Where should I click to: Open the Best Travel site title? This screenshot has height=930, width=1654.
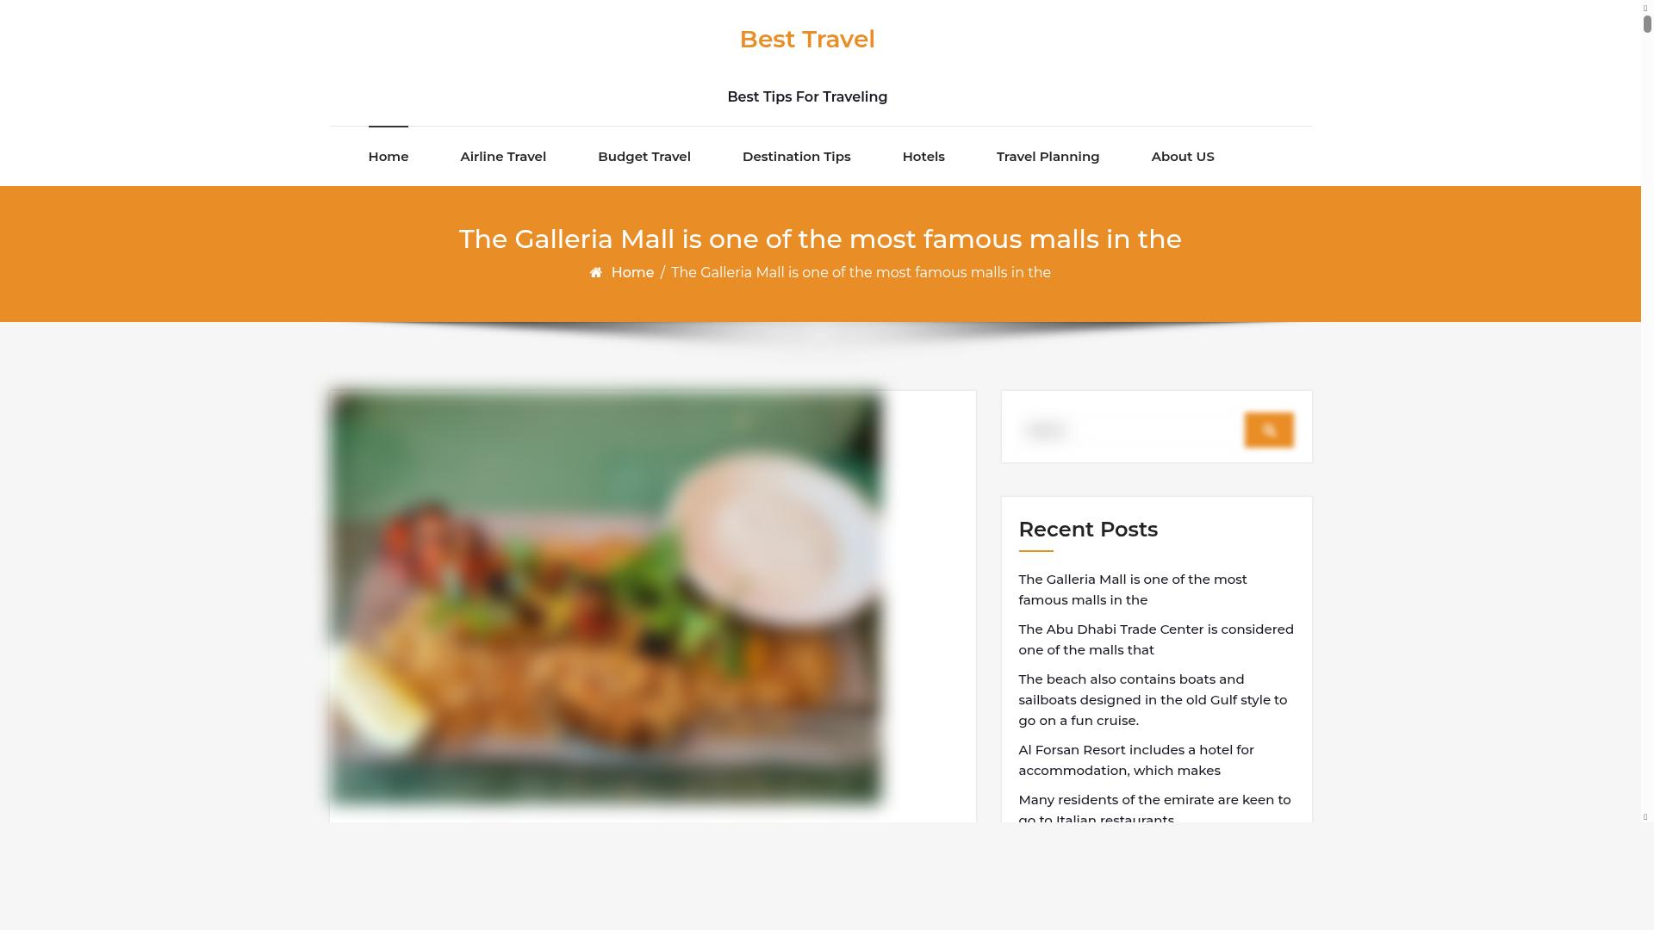[807, 40]
